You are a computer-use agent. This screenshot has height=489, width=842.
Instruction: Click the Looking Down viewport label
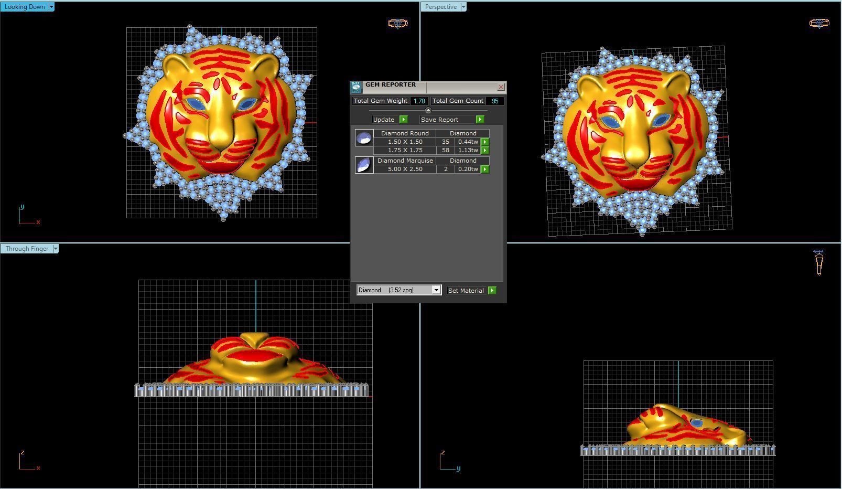(24, 7)
